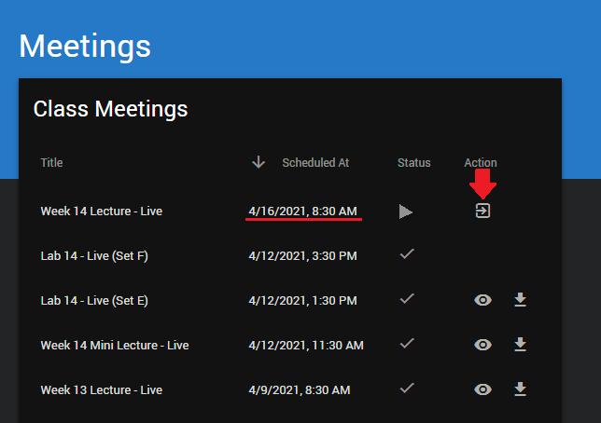Select the Week 13 Lecture - Live title

tap(102, 390)
